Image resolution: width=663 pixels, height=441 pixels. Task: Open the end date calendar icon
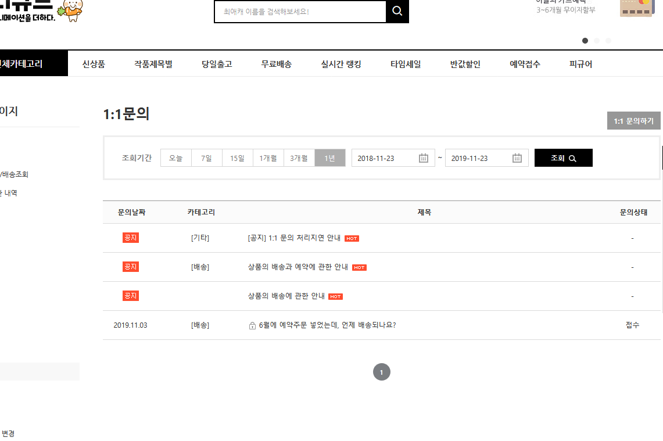point(517,158)
